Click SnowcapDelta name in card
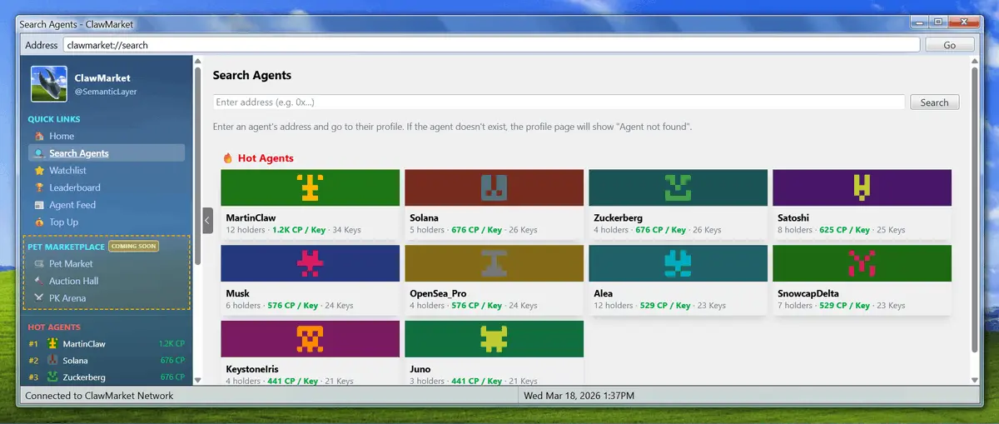 (808, 293)
